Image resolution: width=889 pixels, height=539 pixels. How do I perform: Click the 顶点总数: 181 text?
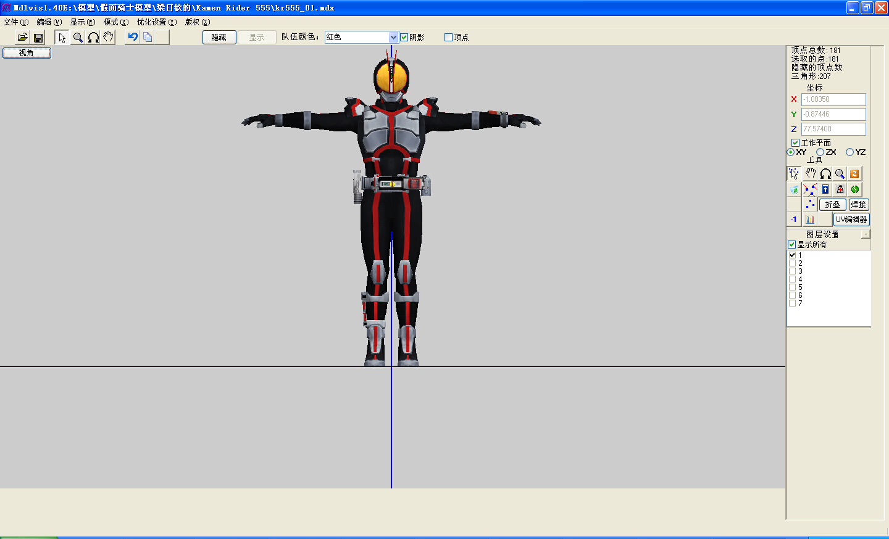pyautogui.click(x=816, y=50)
